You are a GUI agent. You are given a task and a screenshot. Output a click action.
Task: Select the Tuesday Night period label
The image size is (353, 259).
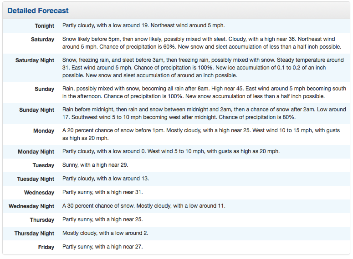36,179
